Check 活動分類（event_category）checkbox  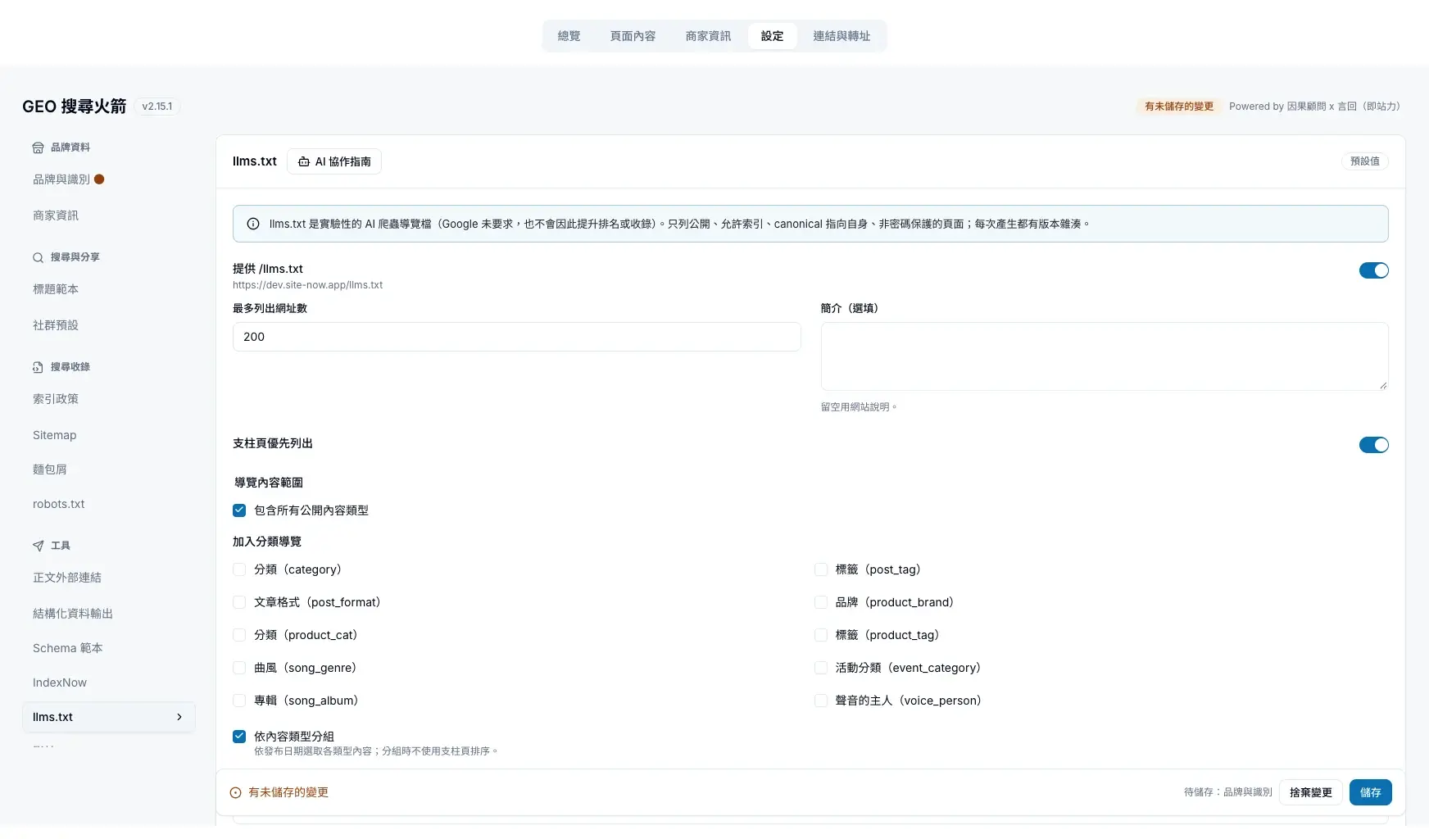pos(821,668)
